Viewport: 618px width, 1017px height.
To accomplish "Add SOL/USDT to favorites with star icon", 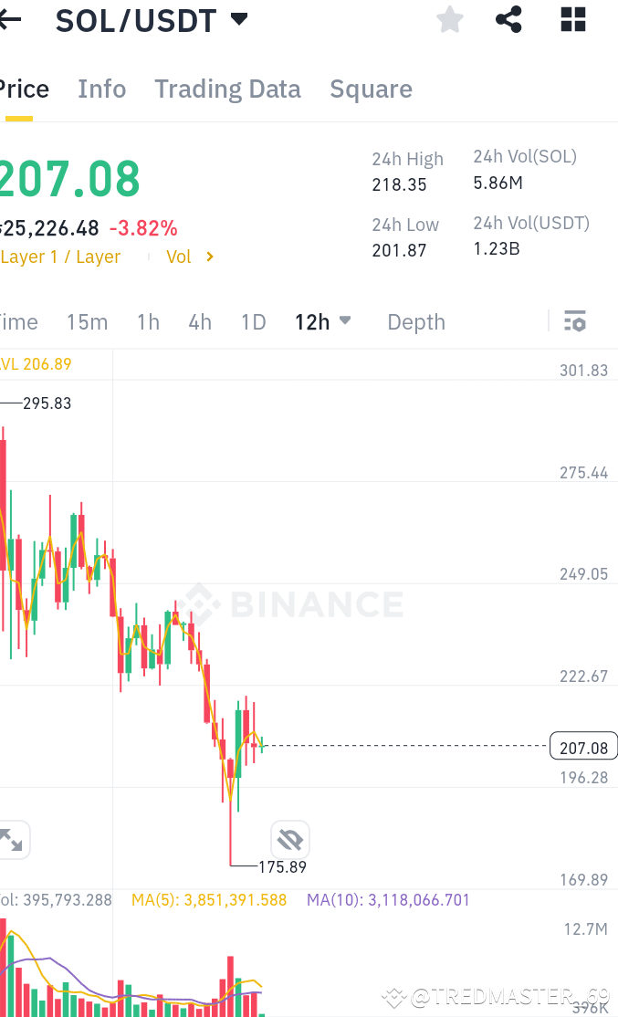I will tap(449, 19).
